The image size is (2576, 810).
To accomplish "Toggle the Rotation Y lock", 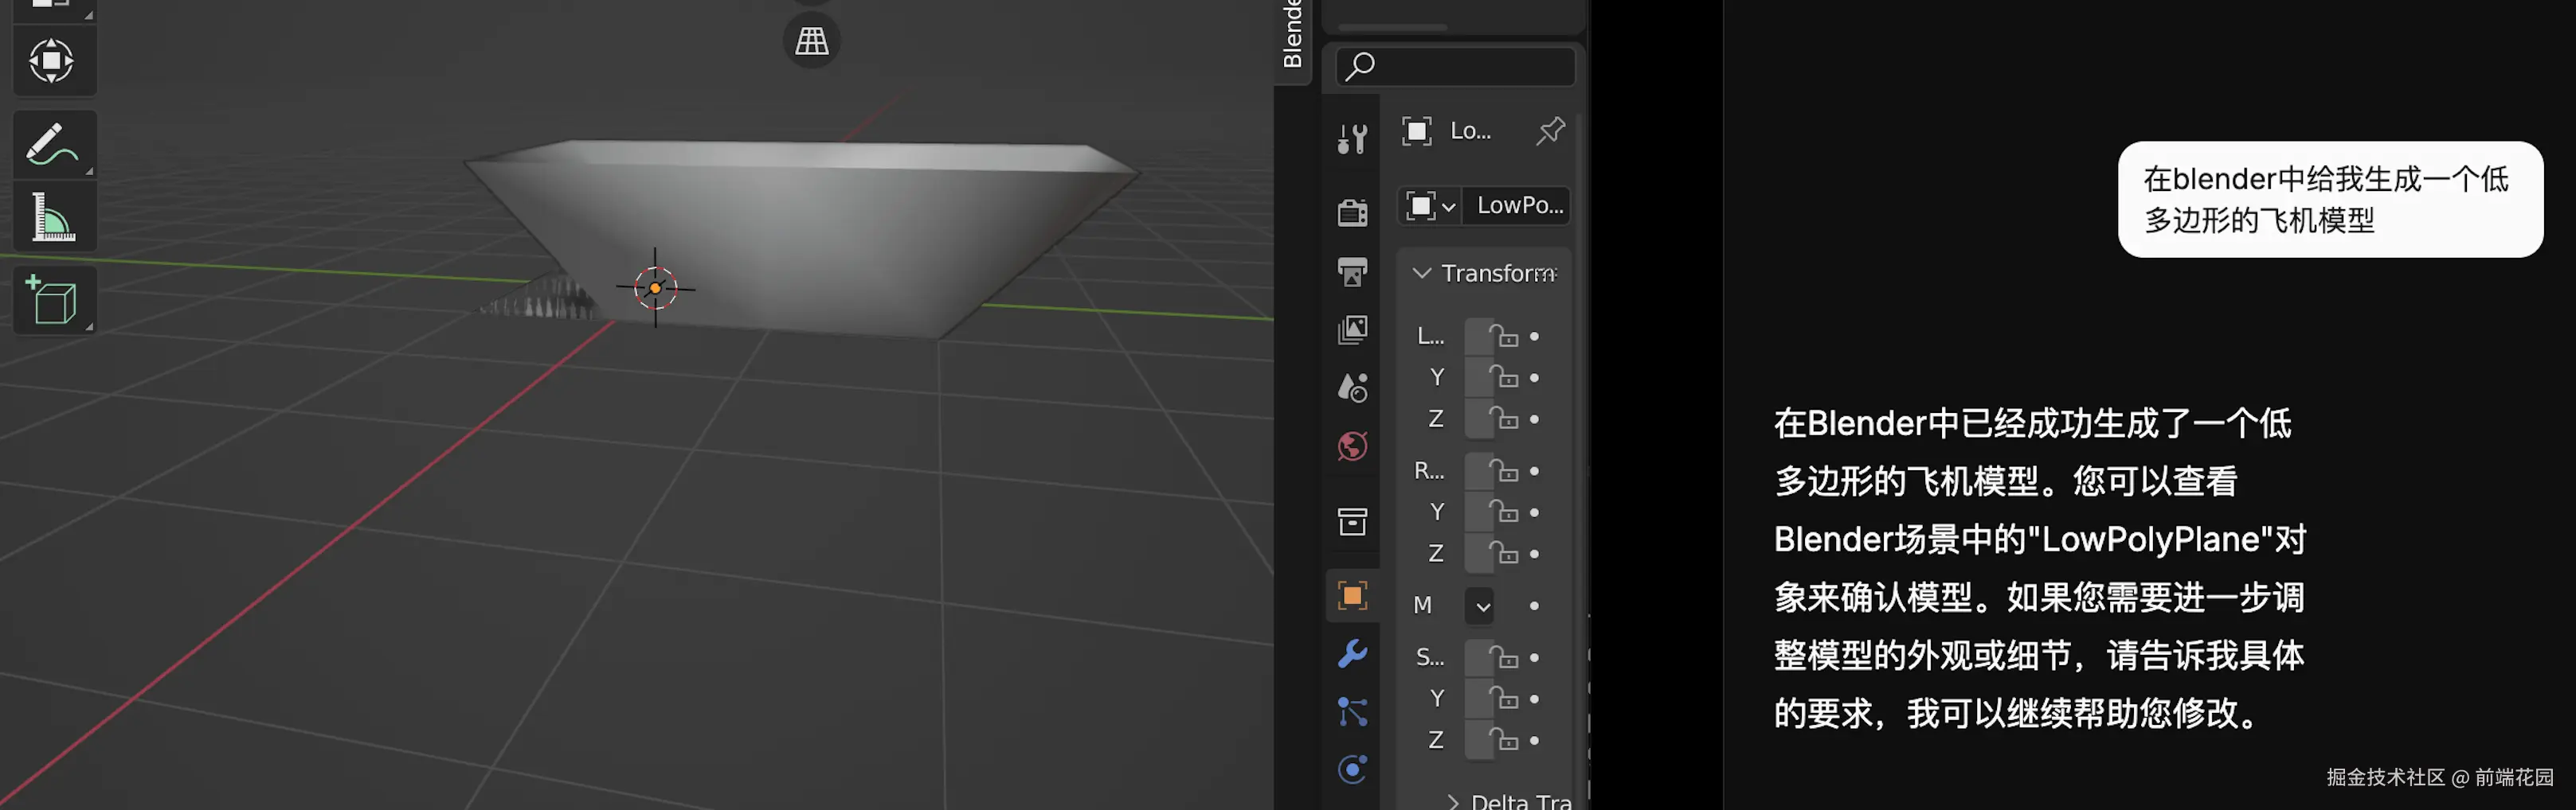I will click(1503, 512).
